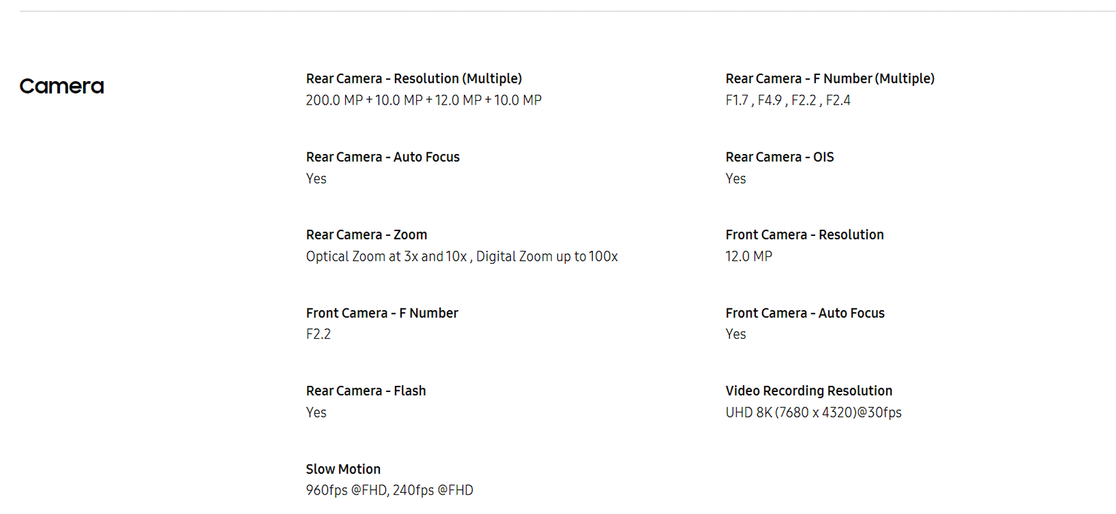Select the Rear Camera - Flash label

click(x=366, y=391)
